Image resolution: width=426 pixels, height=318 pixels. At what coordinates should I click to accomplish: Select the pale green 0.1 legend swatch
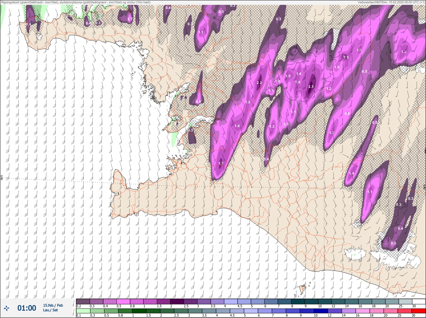pos(83,311)
